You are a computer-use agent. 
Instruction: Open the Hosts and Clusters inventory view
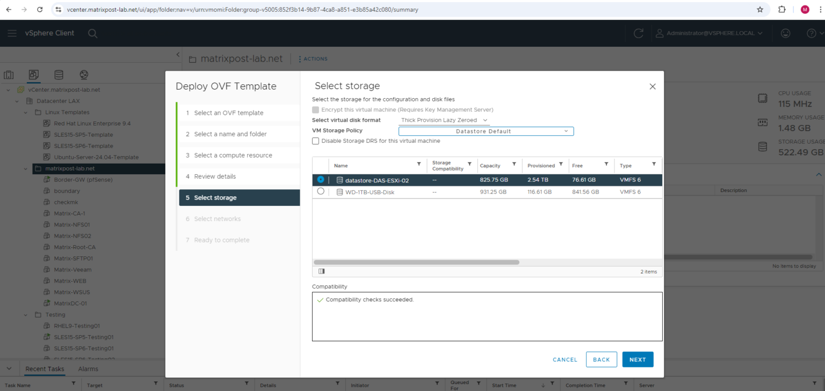point(9,75)
